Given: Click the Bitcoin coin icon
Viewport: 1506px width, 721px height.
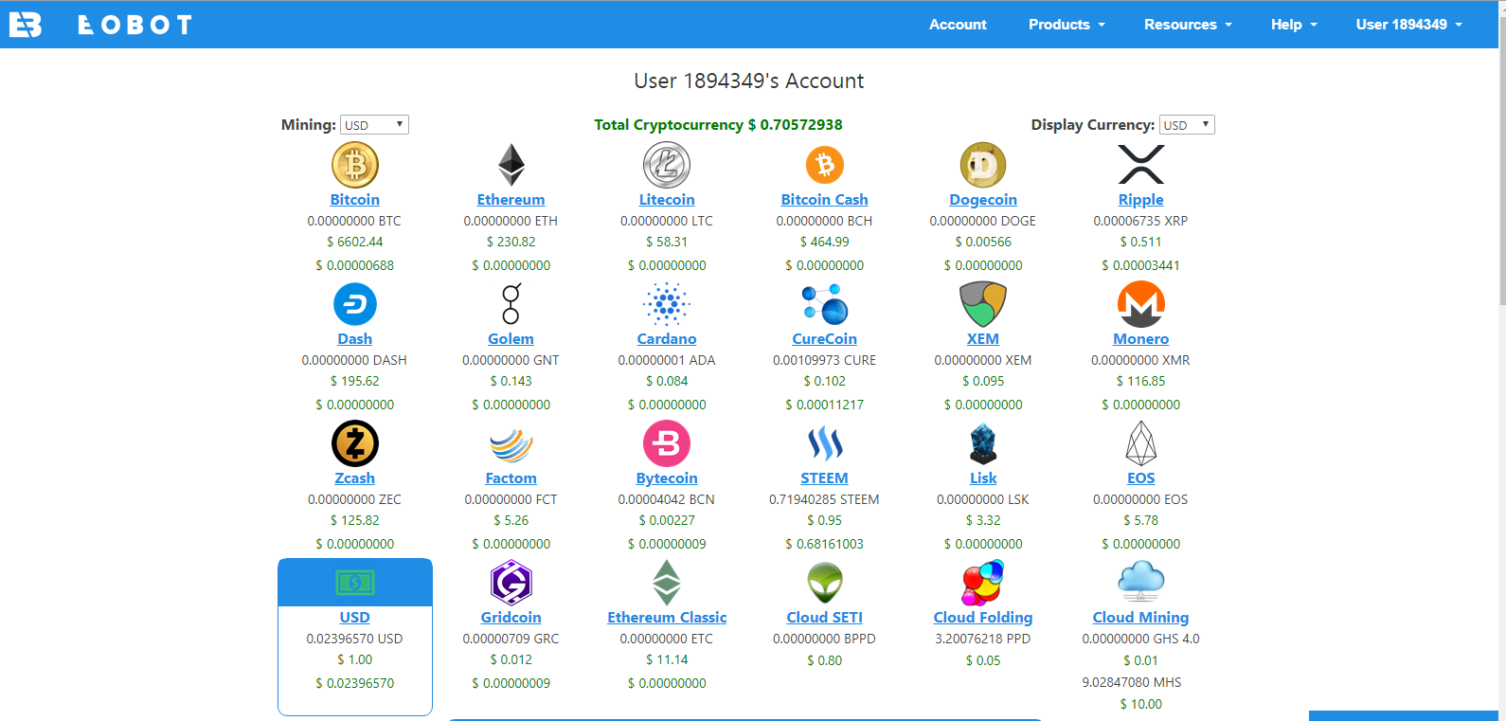Looking at the screenshot, I should [x=355, y=165].
